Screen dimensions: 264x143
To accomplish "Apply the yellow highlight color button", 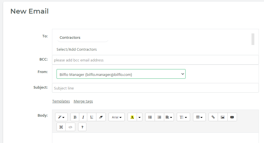I will (132, 117).
